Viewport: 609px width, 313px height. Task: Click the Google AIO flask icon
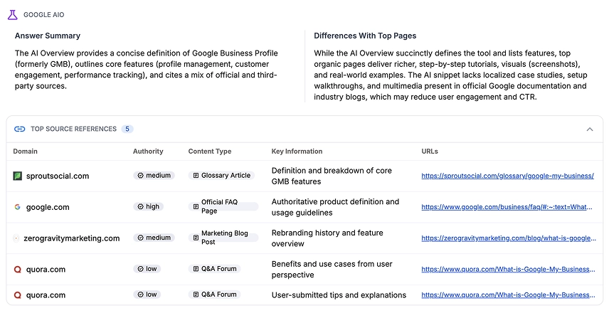12,14
